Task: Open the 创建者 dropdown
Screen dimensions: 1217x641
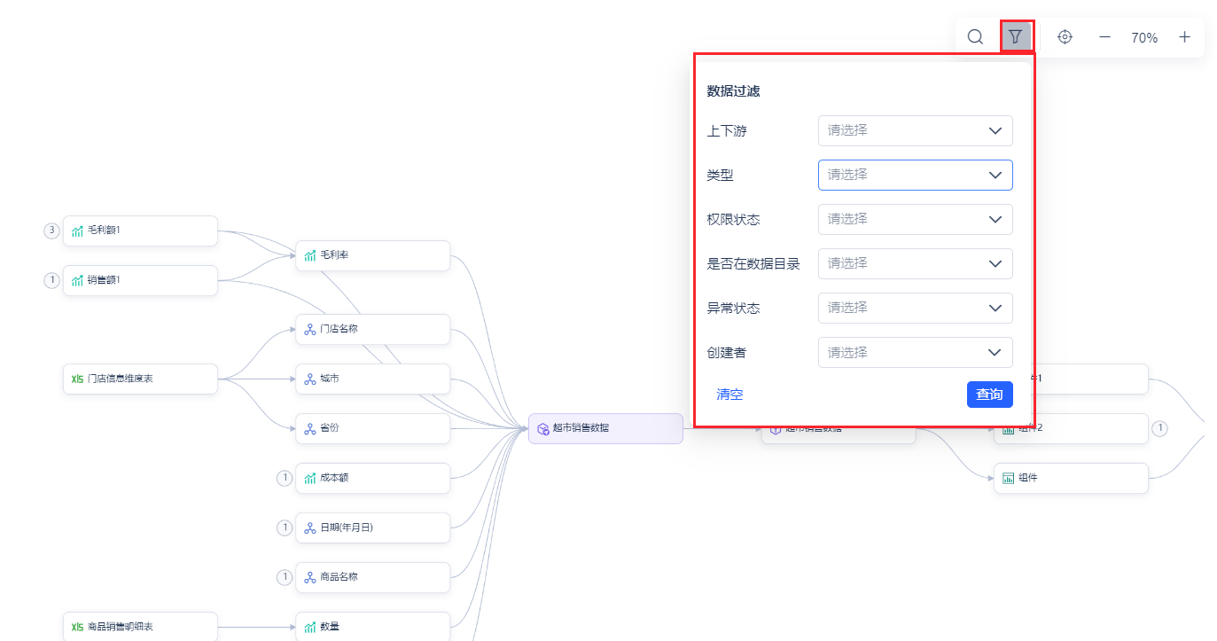Action: [x=915, y=352]
